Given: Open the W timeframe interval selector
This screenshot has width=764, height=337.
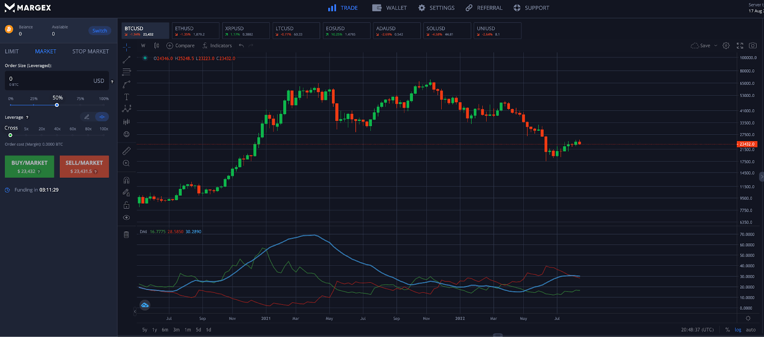Looking at the screenshot, I should (143, 46).
